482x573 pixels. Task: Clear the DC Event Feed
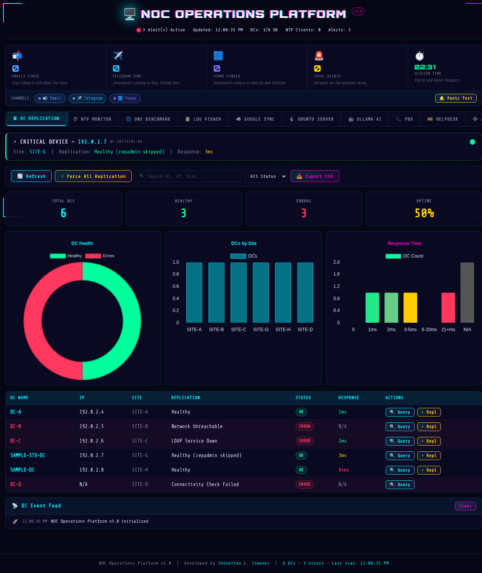click(x=465, y=506)
